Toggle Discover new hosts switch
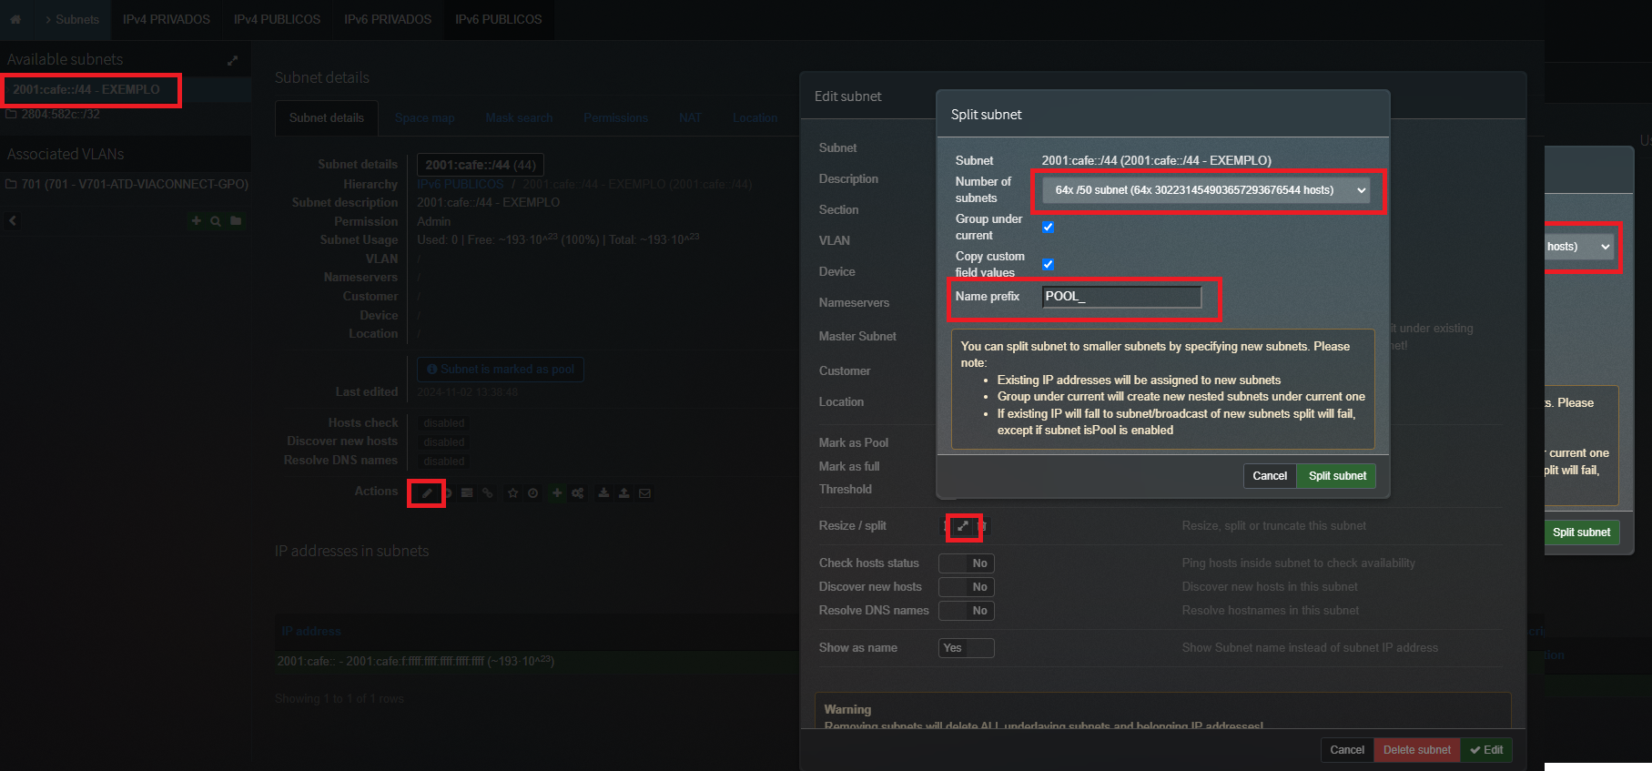 click(x=967, y=587)
